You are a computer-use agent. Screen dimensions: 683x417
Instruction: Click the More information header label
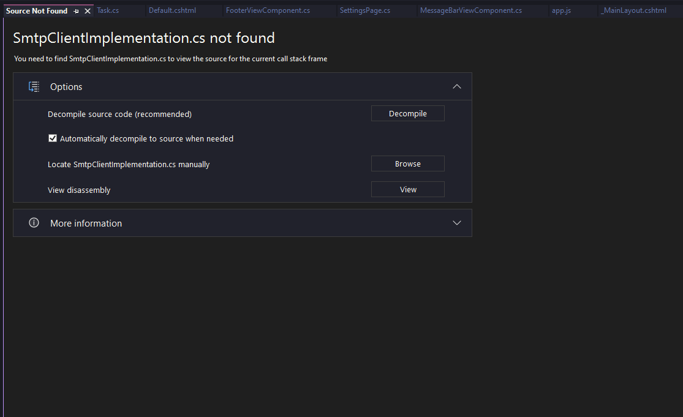point(86,224)
